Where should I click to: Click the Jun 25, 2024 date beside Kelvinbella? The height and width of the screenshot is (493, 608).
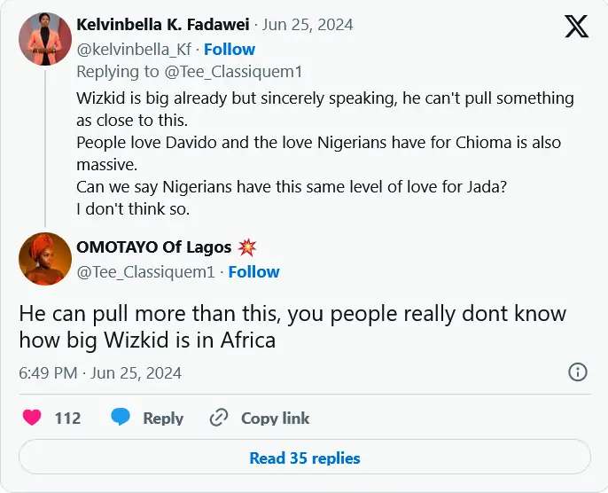coord(310,24)
